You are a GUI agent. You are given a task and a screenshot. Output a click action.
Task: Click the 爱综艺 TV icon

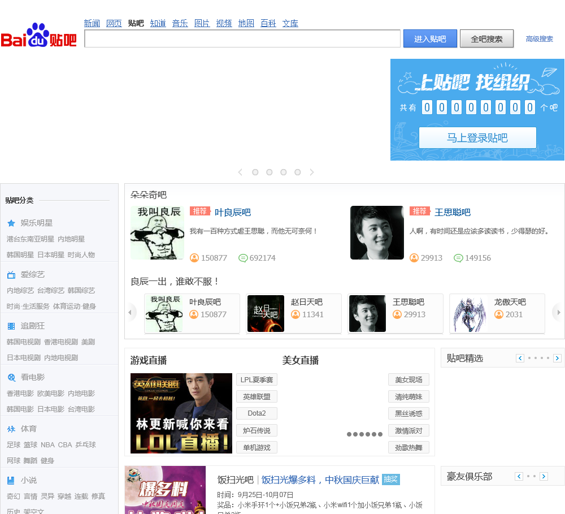click(11, 275)
